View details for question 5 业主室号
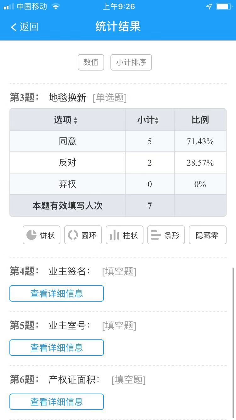This screenshot has width=236, height=420. click(x=57, y=348)
